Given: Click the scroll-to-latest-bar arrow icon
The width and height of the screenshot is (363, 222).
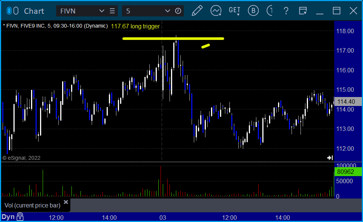Looking at the screenshot, I should coord(330,158).
